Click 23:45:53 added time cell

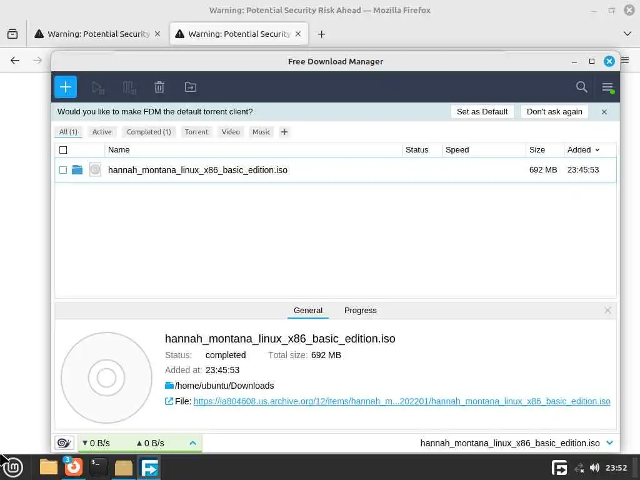click(583, 170)
